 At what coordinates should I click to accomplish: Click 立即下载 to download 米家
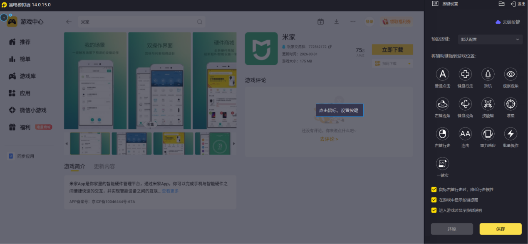[392, 49]
